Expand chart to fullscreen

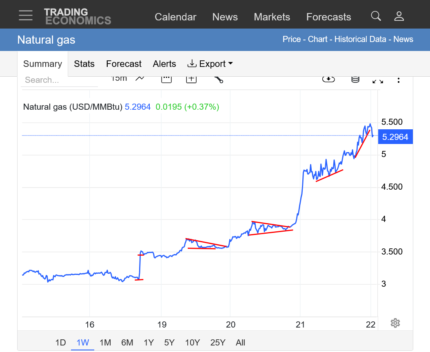pyautogui.click(x=378, y=80)
